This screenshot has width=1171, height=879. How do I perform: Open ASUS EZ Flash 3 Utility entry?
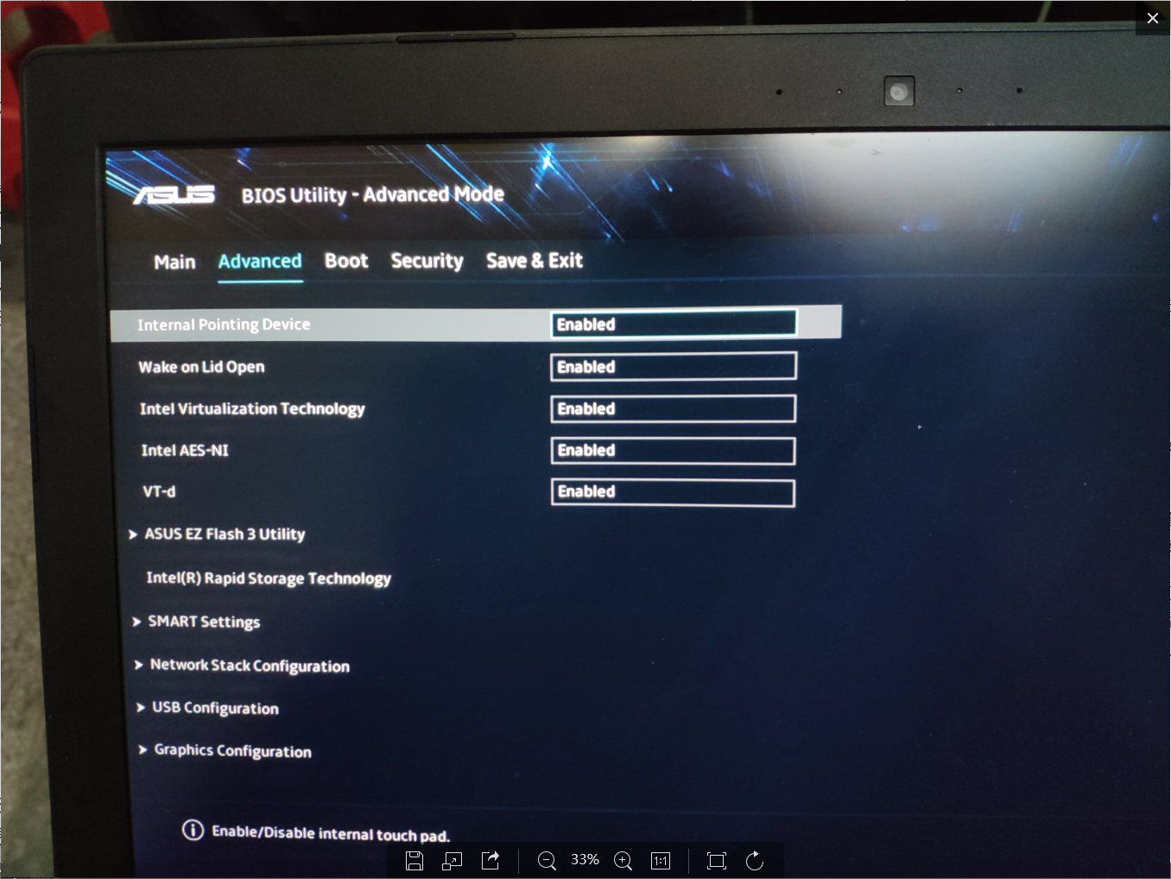(225, 534)
